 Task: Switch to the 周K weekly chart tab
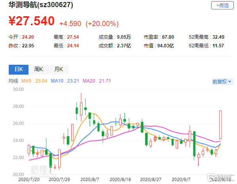point(38,69)
